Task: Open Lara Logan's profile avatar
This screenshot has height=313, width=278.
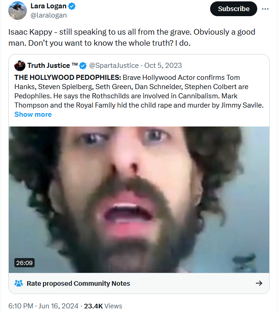Action: pos(18,11)
